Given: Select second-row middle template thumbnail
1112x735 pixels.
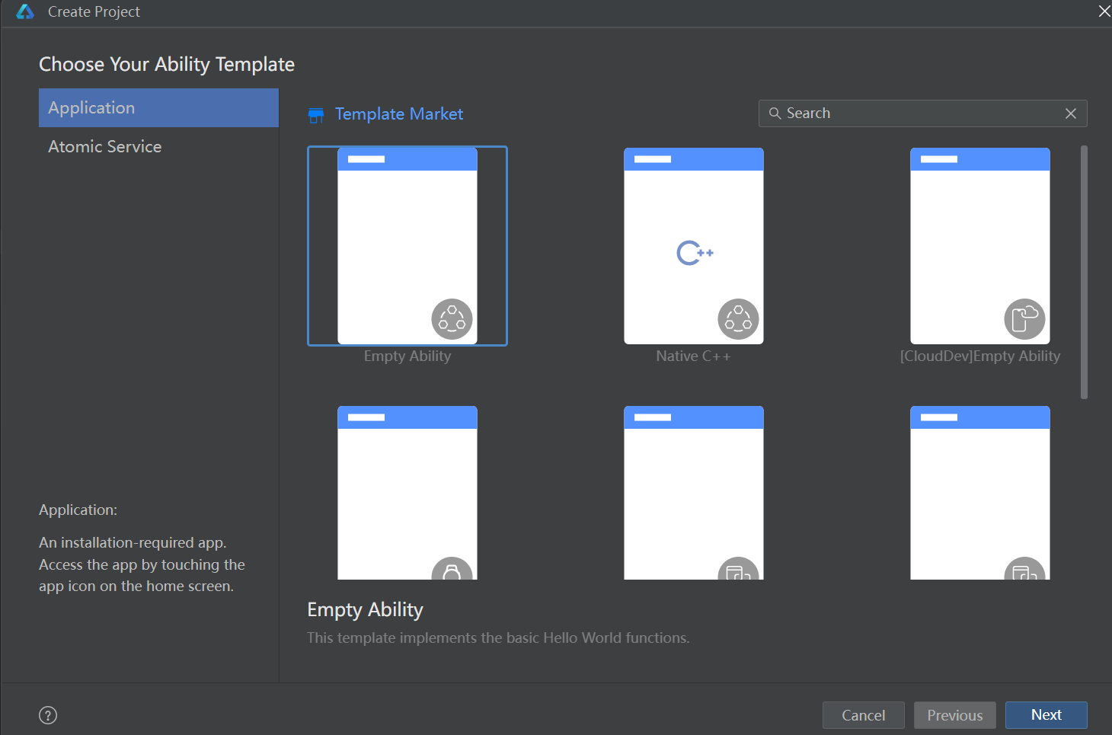Looking at the screenshot, I should pyautogui.click(x=693, y=493).
